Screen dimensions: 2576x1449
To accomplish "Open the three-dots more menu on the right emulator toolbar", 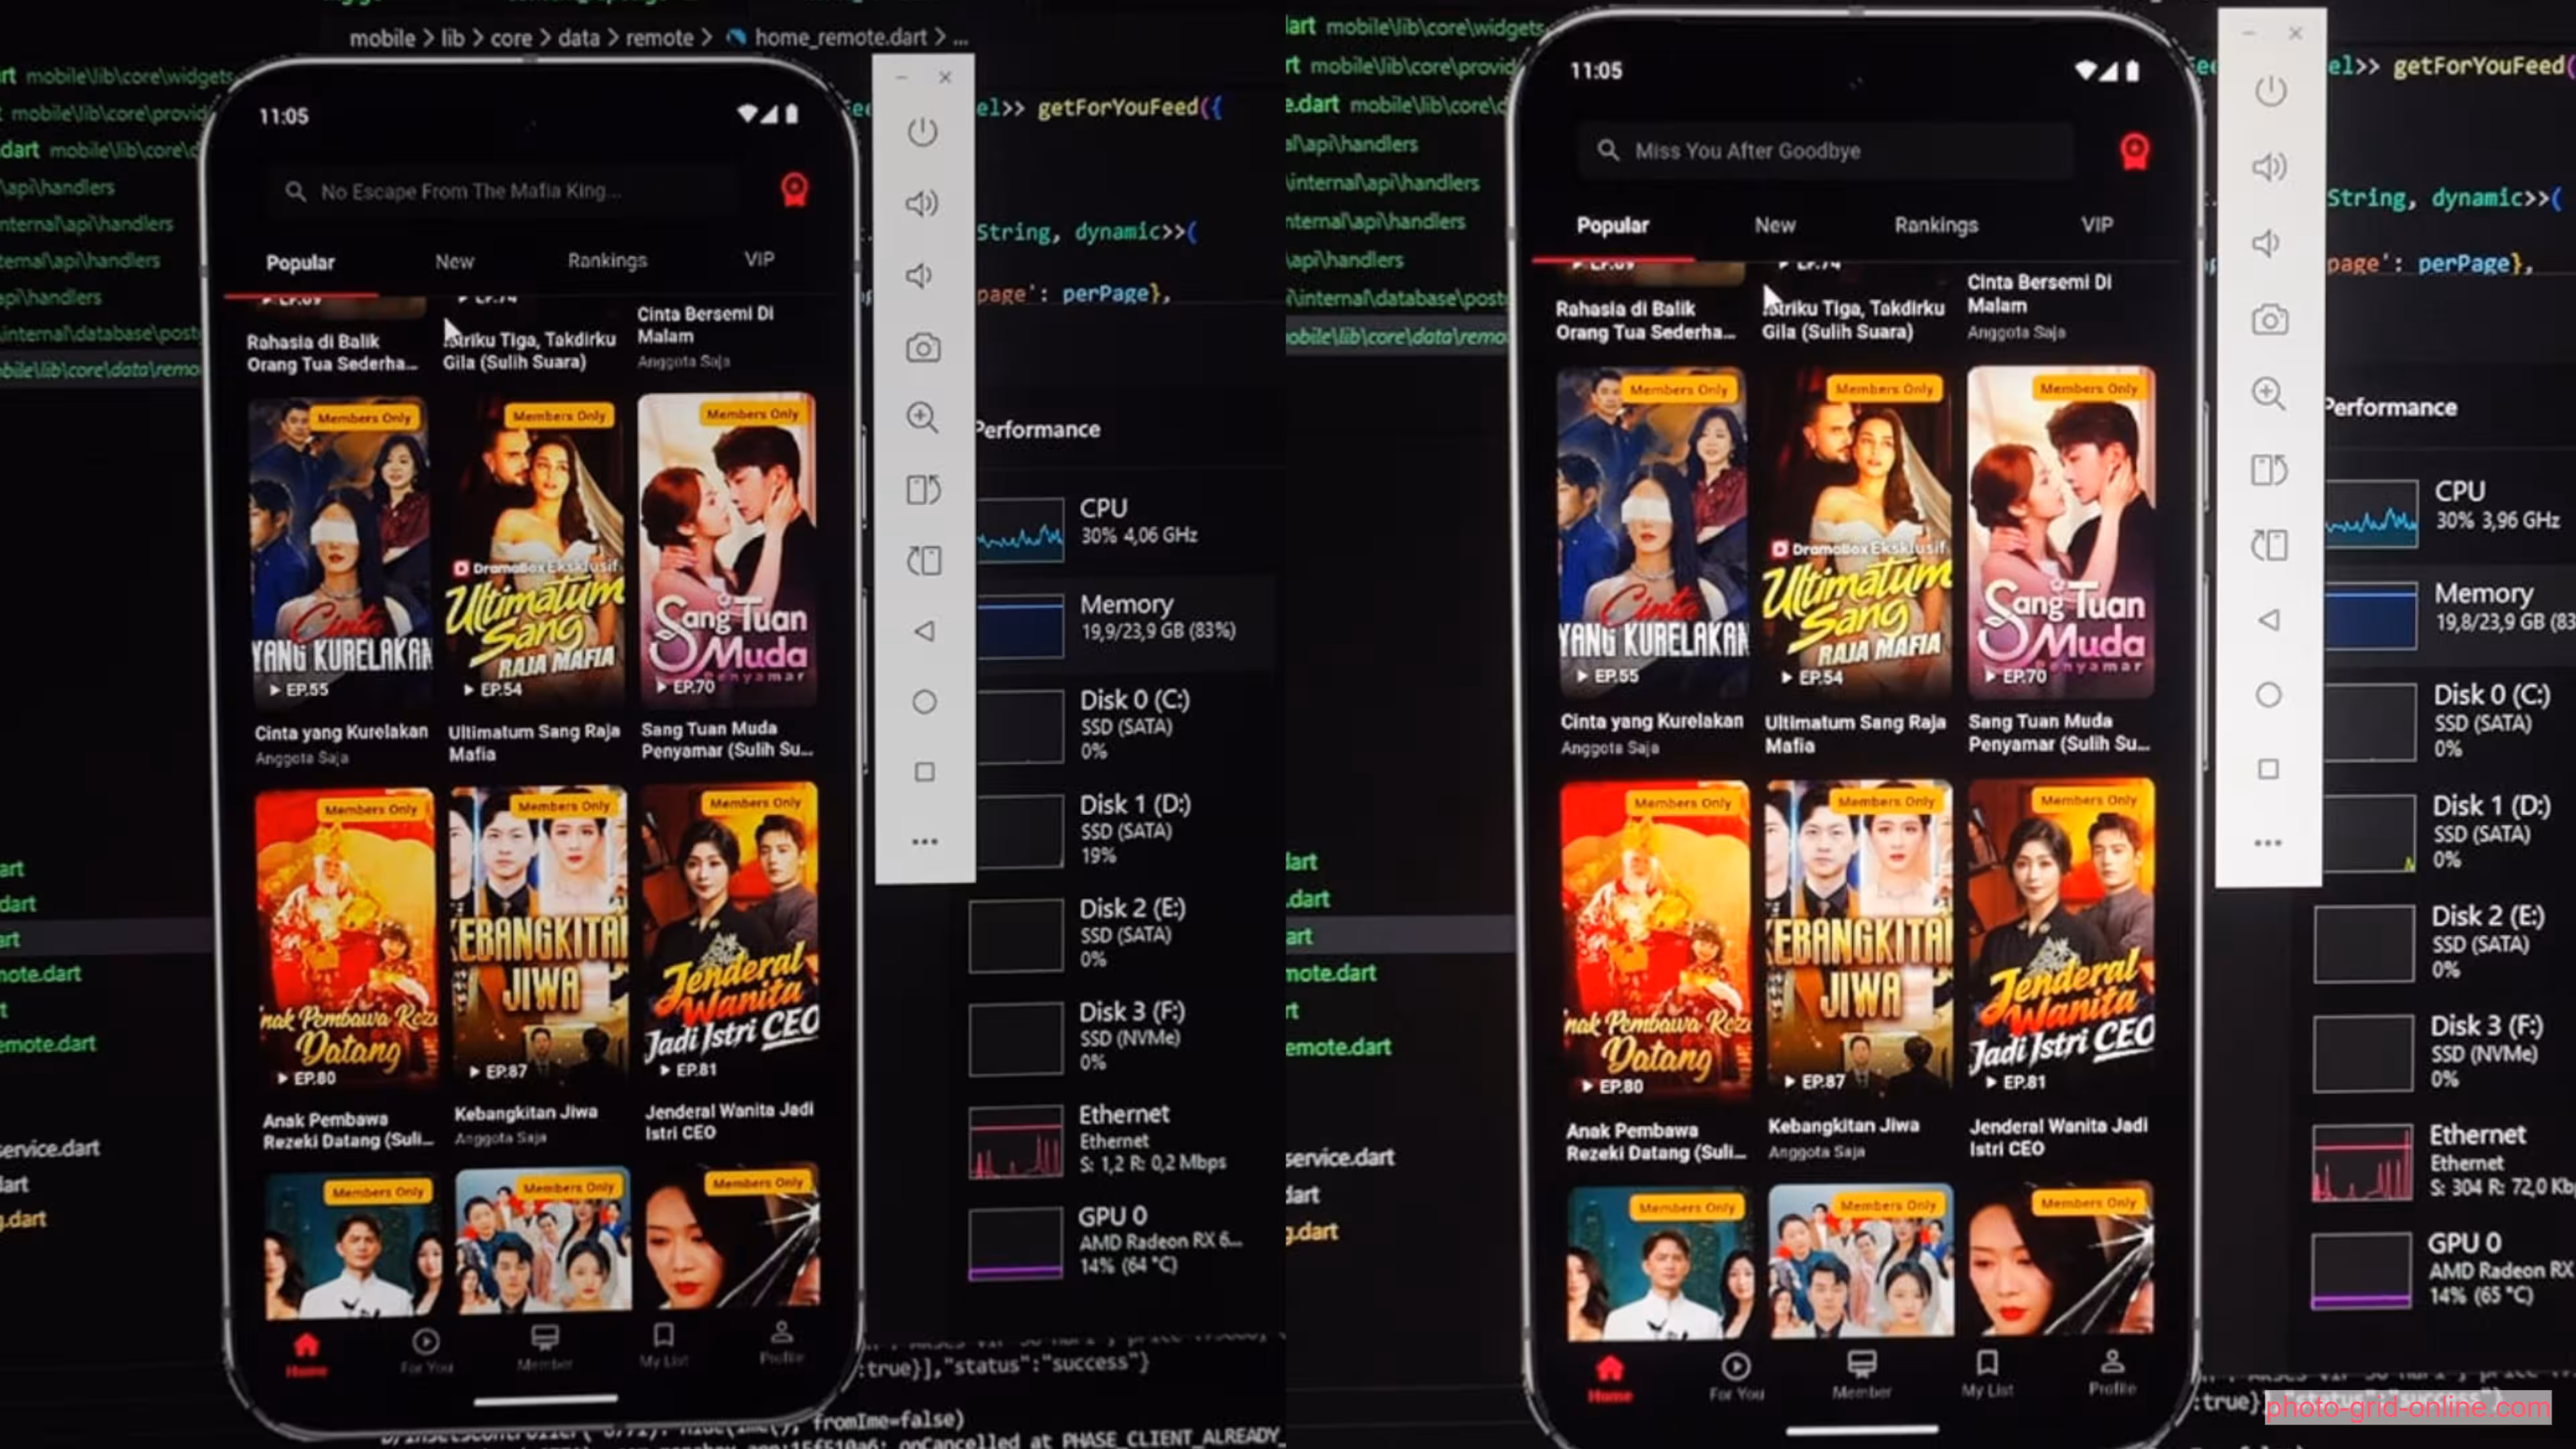I will click(x=2268, y=843).
